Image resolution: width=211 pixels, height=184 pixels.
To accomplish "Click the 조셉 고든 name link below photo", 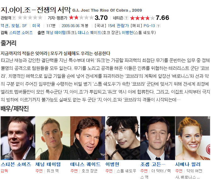I will click(x=153, y=164).
